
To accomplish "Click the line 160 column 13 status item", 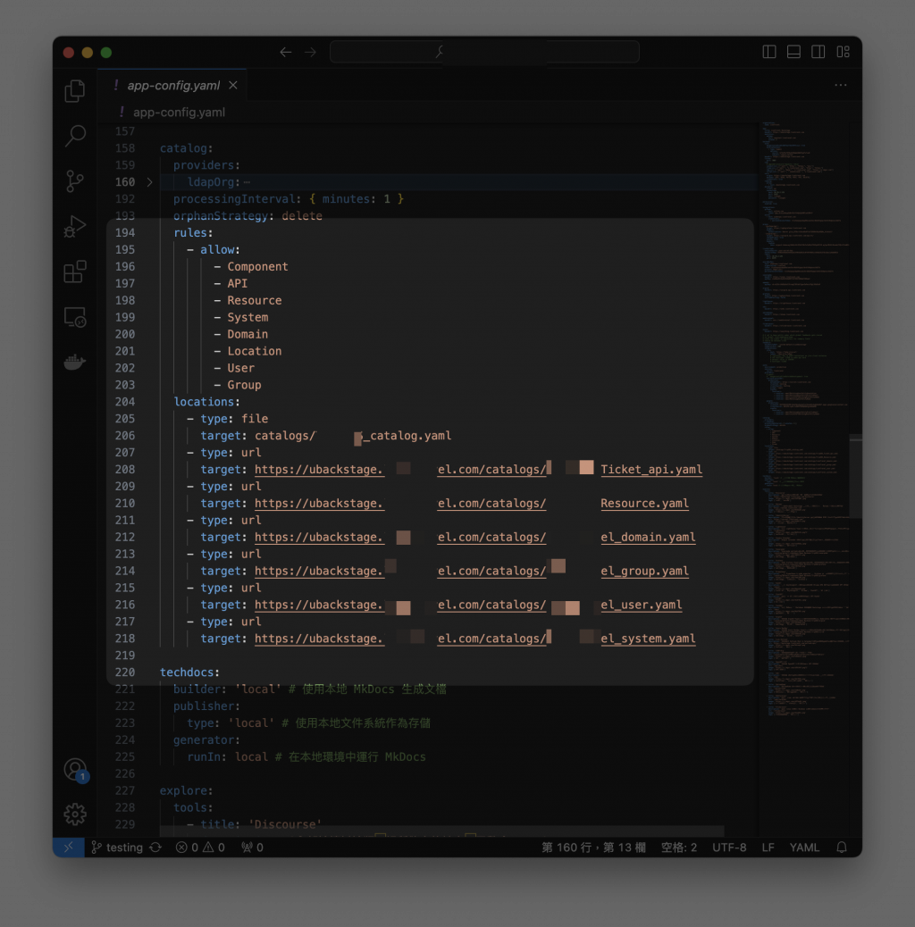I will click(593, 848).
